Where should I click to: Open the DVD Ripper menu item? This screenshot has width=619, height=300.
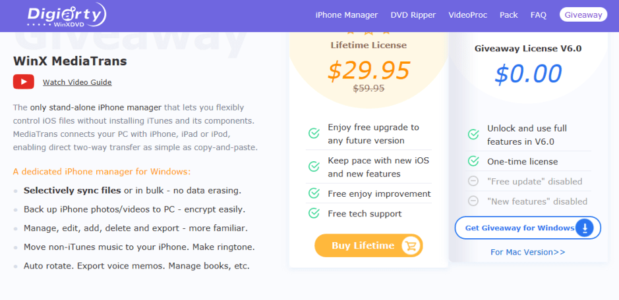click(x=413, y=15)
